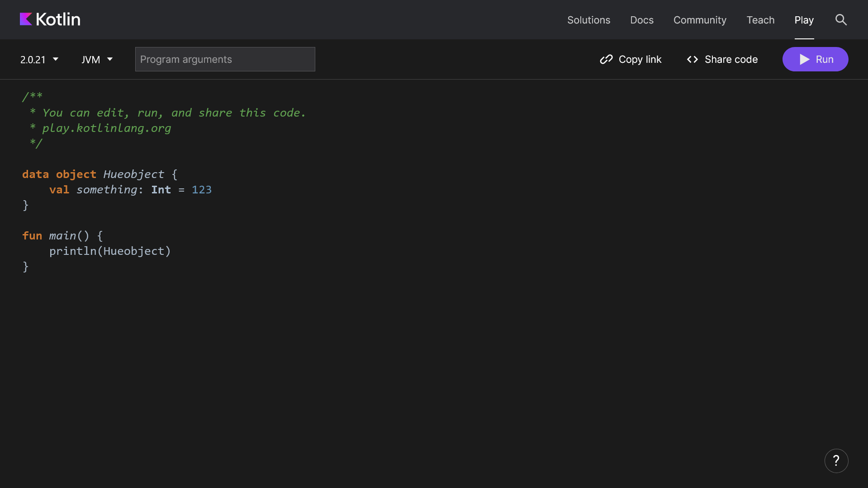Viewport: 868px width, 488px height.
Task: Click the help question mark button
Action: tap(836, 460)
